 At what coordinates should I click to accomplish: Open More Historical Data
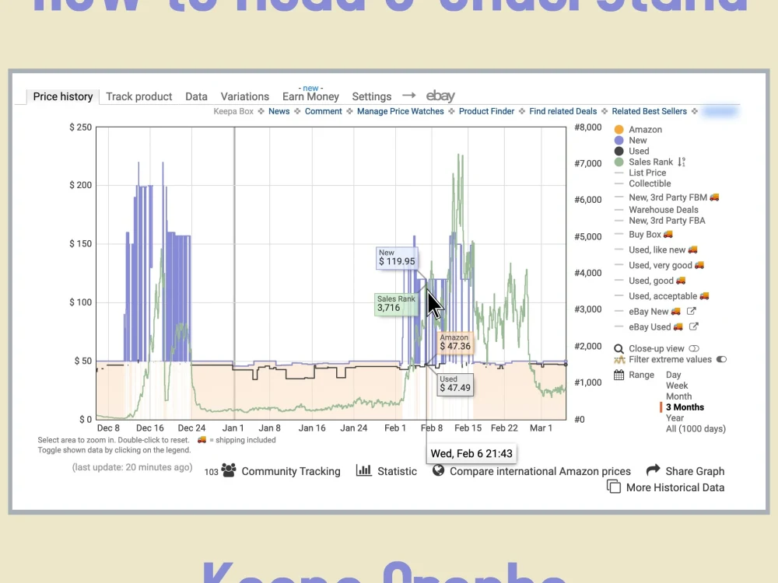(675, 488)
